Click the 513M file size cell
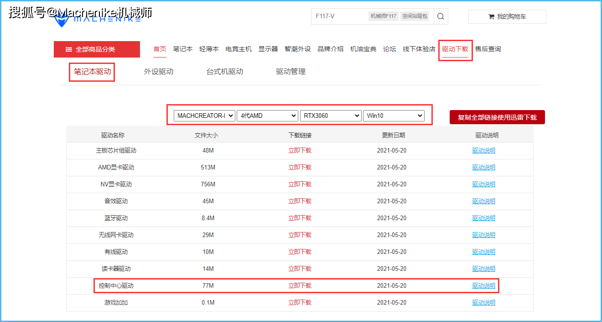Image resolution: width=602 pixels, height=322 pixels. pyautogui.click(x=208, y=167)
